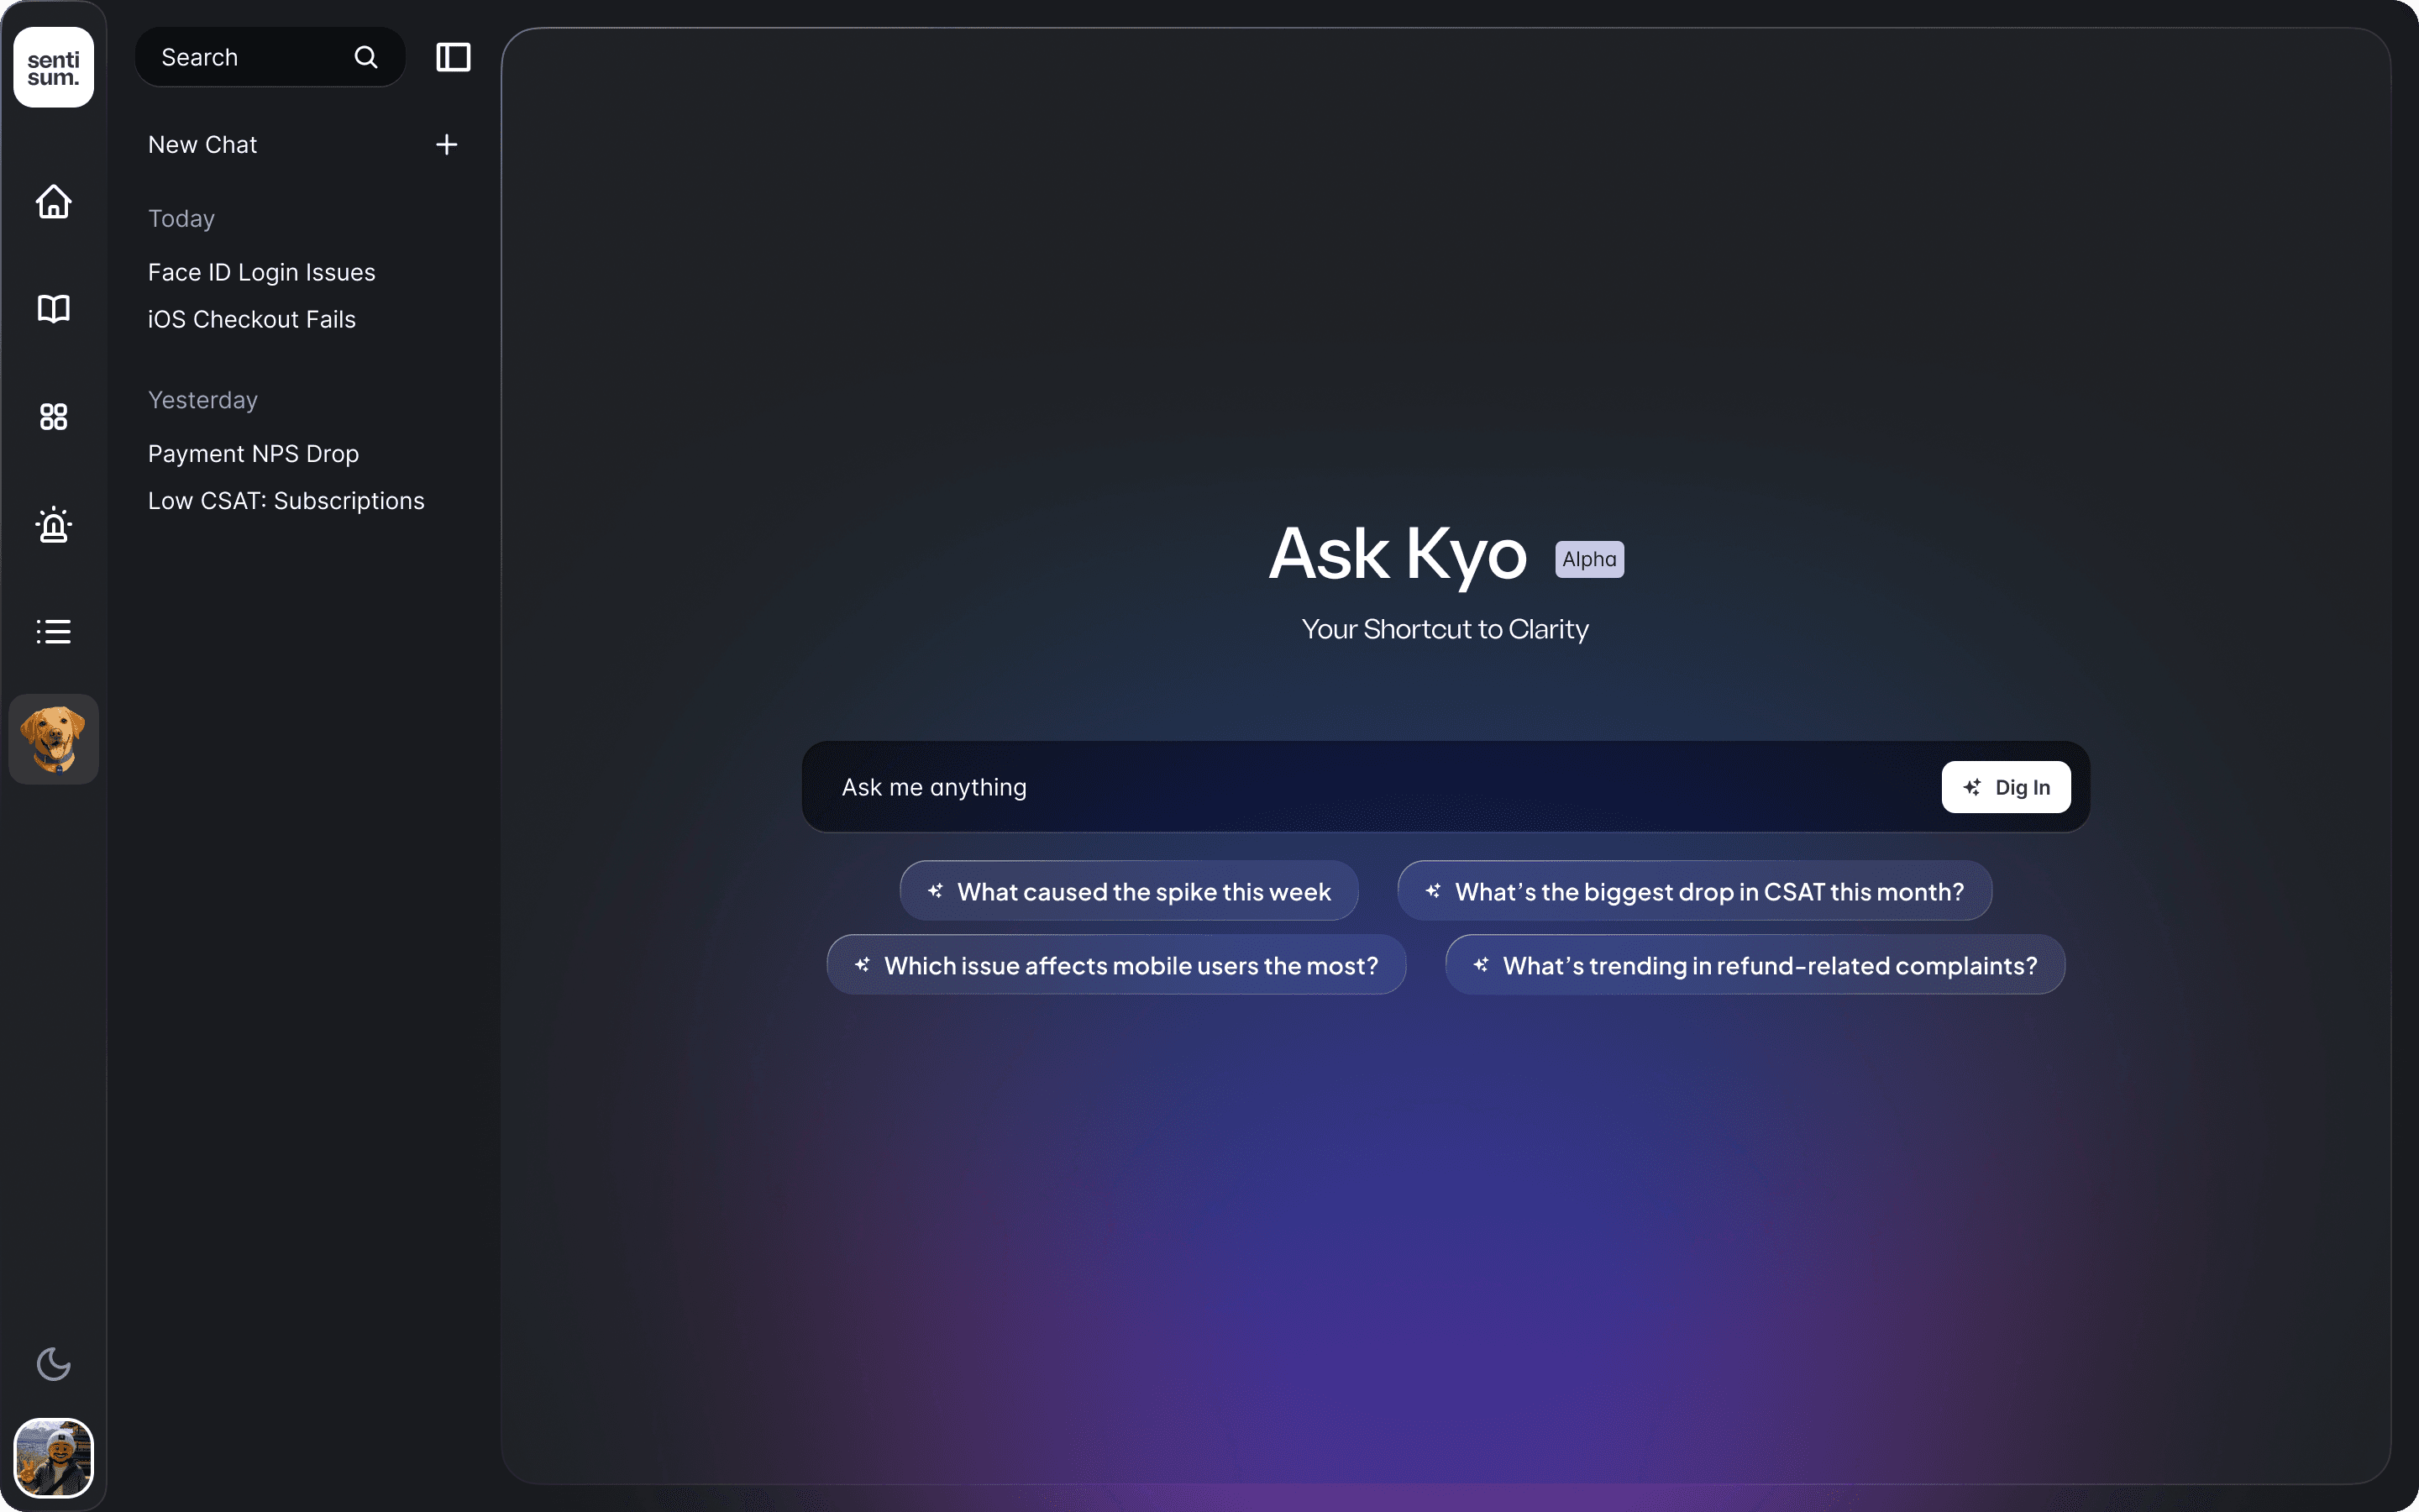
Task: Open the book library icon
Action: 54,309
